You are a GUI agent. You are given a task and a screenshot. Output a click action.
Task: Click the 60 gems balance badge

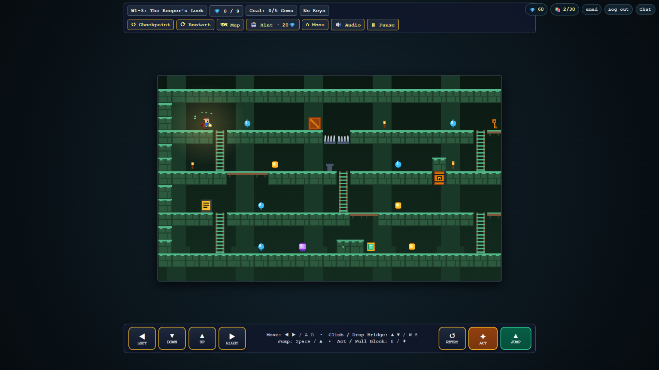[536, 9]
